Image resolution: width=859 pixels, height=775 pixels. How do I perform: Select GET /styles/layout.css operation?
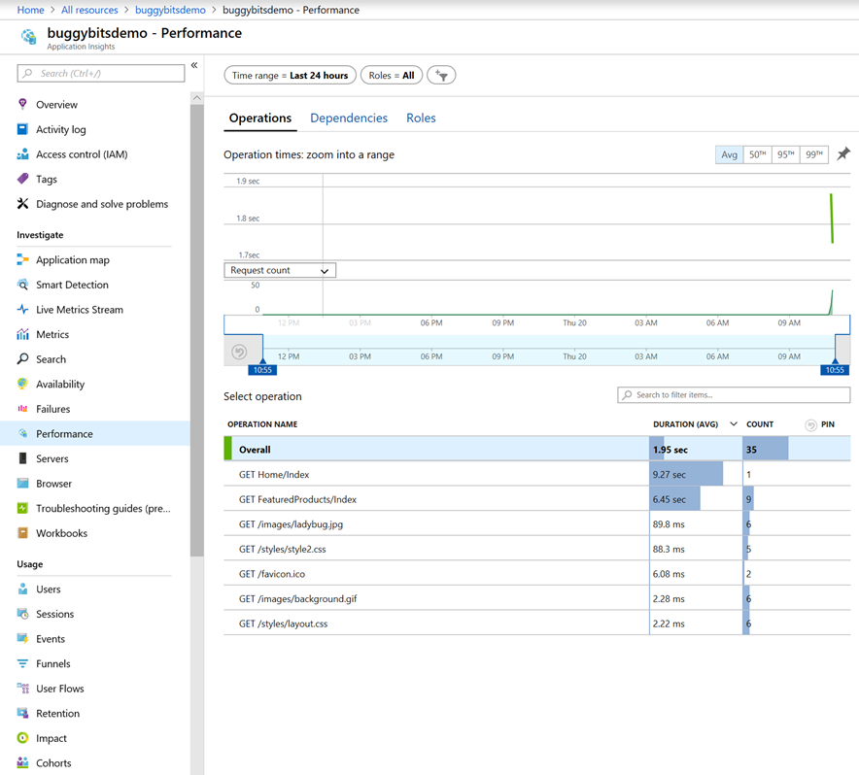click(537, 623)
